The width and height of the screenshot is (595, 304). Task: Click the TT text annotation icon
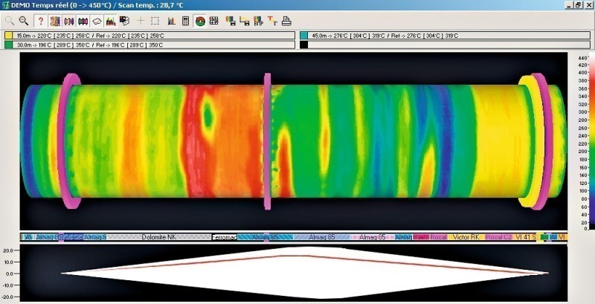(272, 21)
